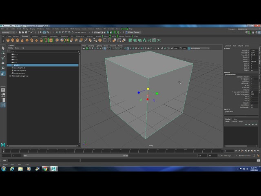The width and height of the screenshot is (261, 196).
Task: Click the New Scene icon
Action: click(20, 32)
